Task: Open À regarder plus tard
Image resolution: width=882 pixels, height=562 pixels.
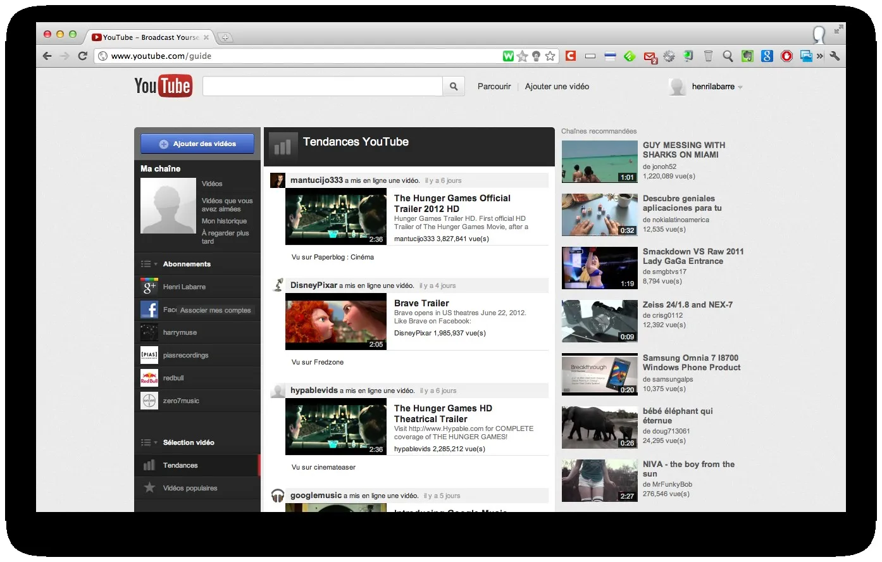Action: [x=225, y=237]
